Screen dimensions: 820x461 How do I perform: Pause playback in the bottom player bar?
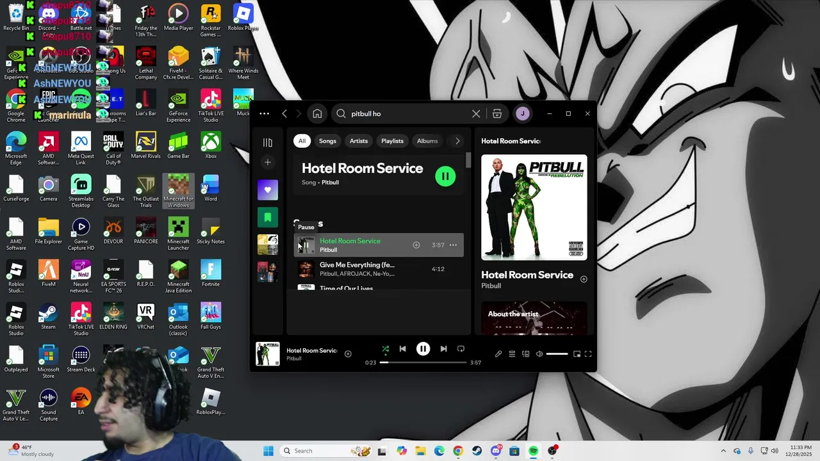click(x=423, y=349)
